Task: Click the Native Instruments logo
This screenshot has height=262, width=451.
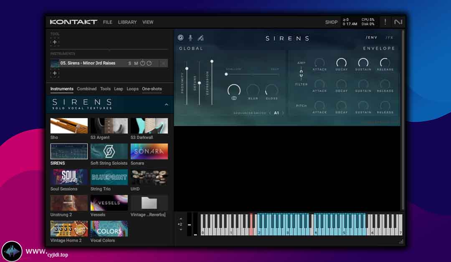Action: pyautogui.click(x=398, y=22)
